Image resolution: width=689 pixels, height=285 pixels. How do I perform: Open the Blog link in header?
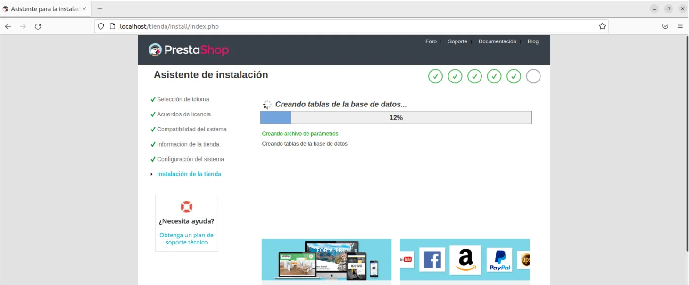tap(533, 41)
